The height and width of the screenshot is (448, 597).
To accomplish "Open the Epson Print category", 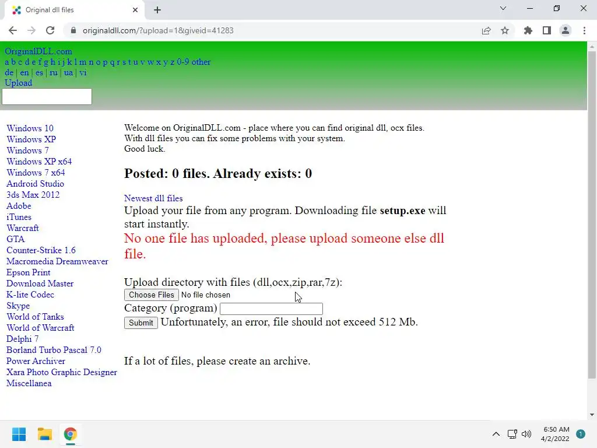I will 28,272.
